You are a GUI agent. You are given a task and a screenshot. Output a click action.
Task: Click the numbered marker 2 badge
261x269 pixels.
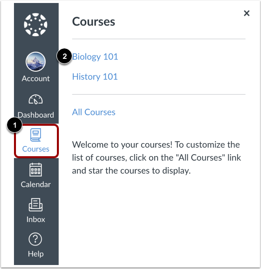(x=64, y=56)
